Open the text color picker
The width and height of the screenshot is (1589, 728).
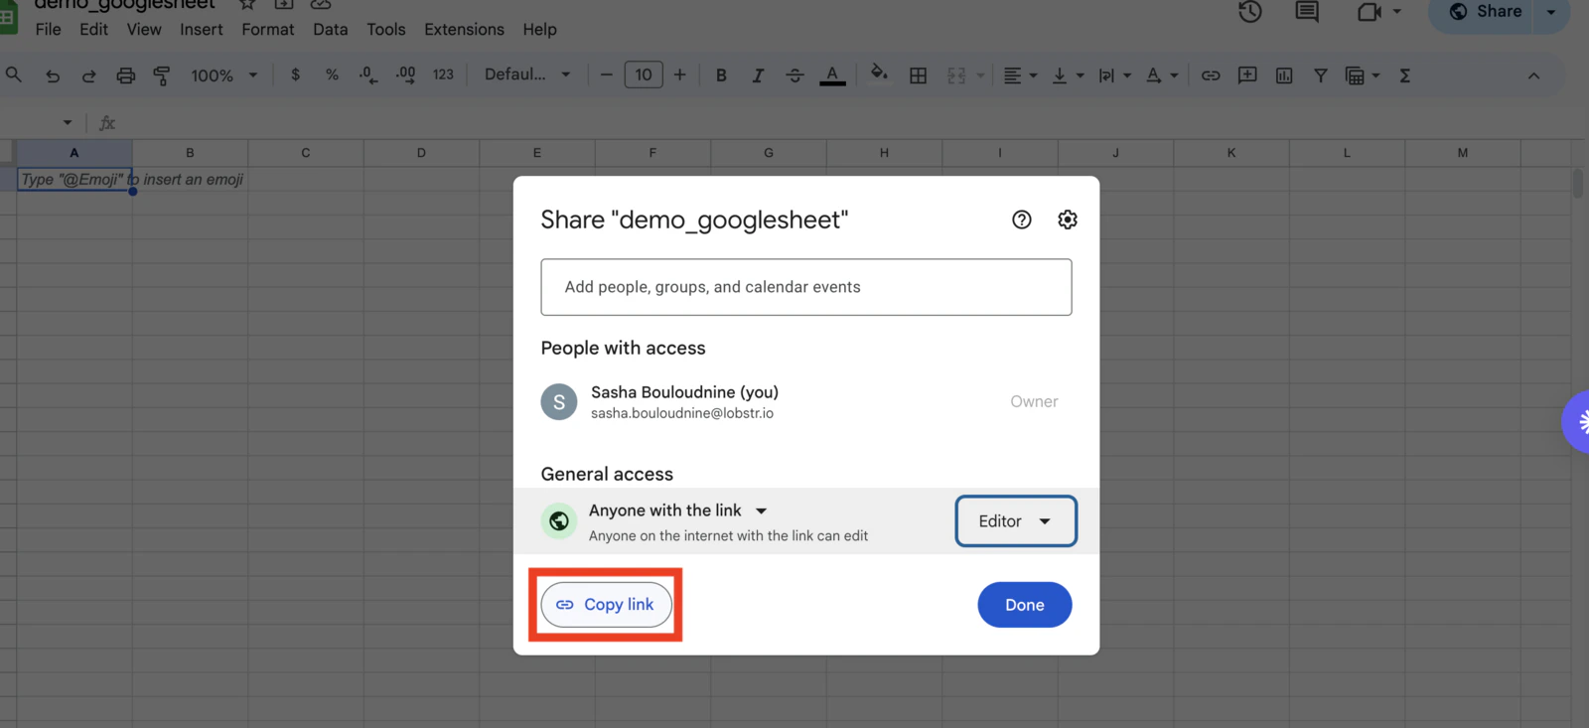(x=832, y=75)
